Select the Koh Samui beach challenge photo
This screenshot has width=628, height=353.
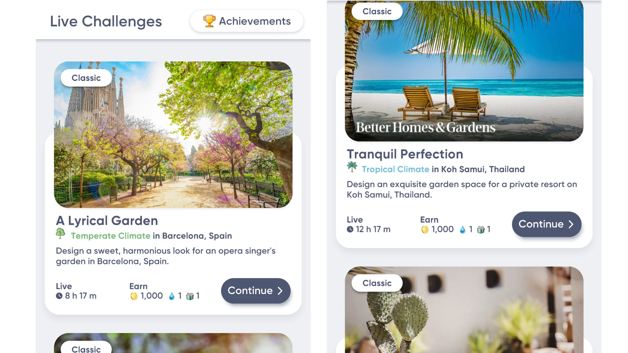(x=464, y=71)
